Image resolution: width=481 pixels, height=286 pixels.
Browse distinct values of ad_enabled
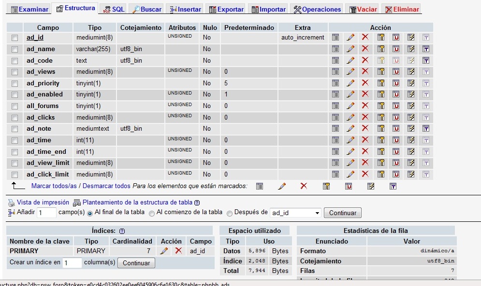tap(335, 95)
